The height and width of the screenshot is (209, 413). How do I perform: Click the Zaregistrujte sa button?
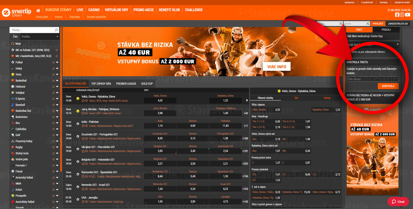coord(398,24)
